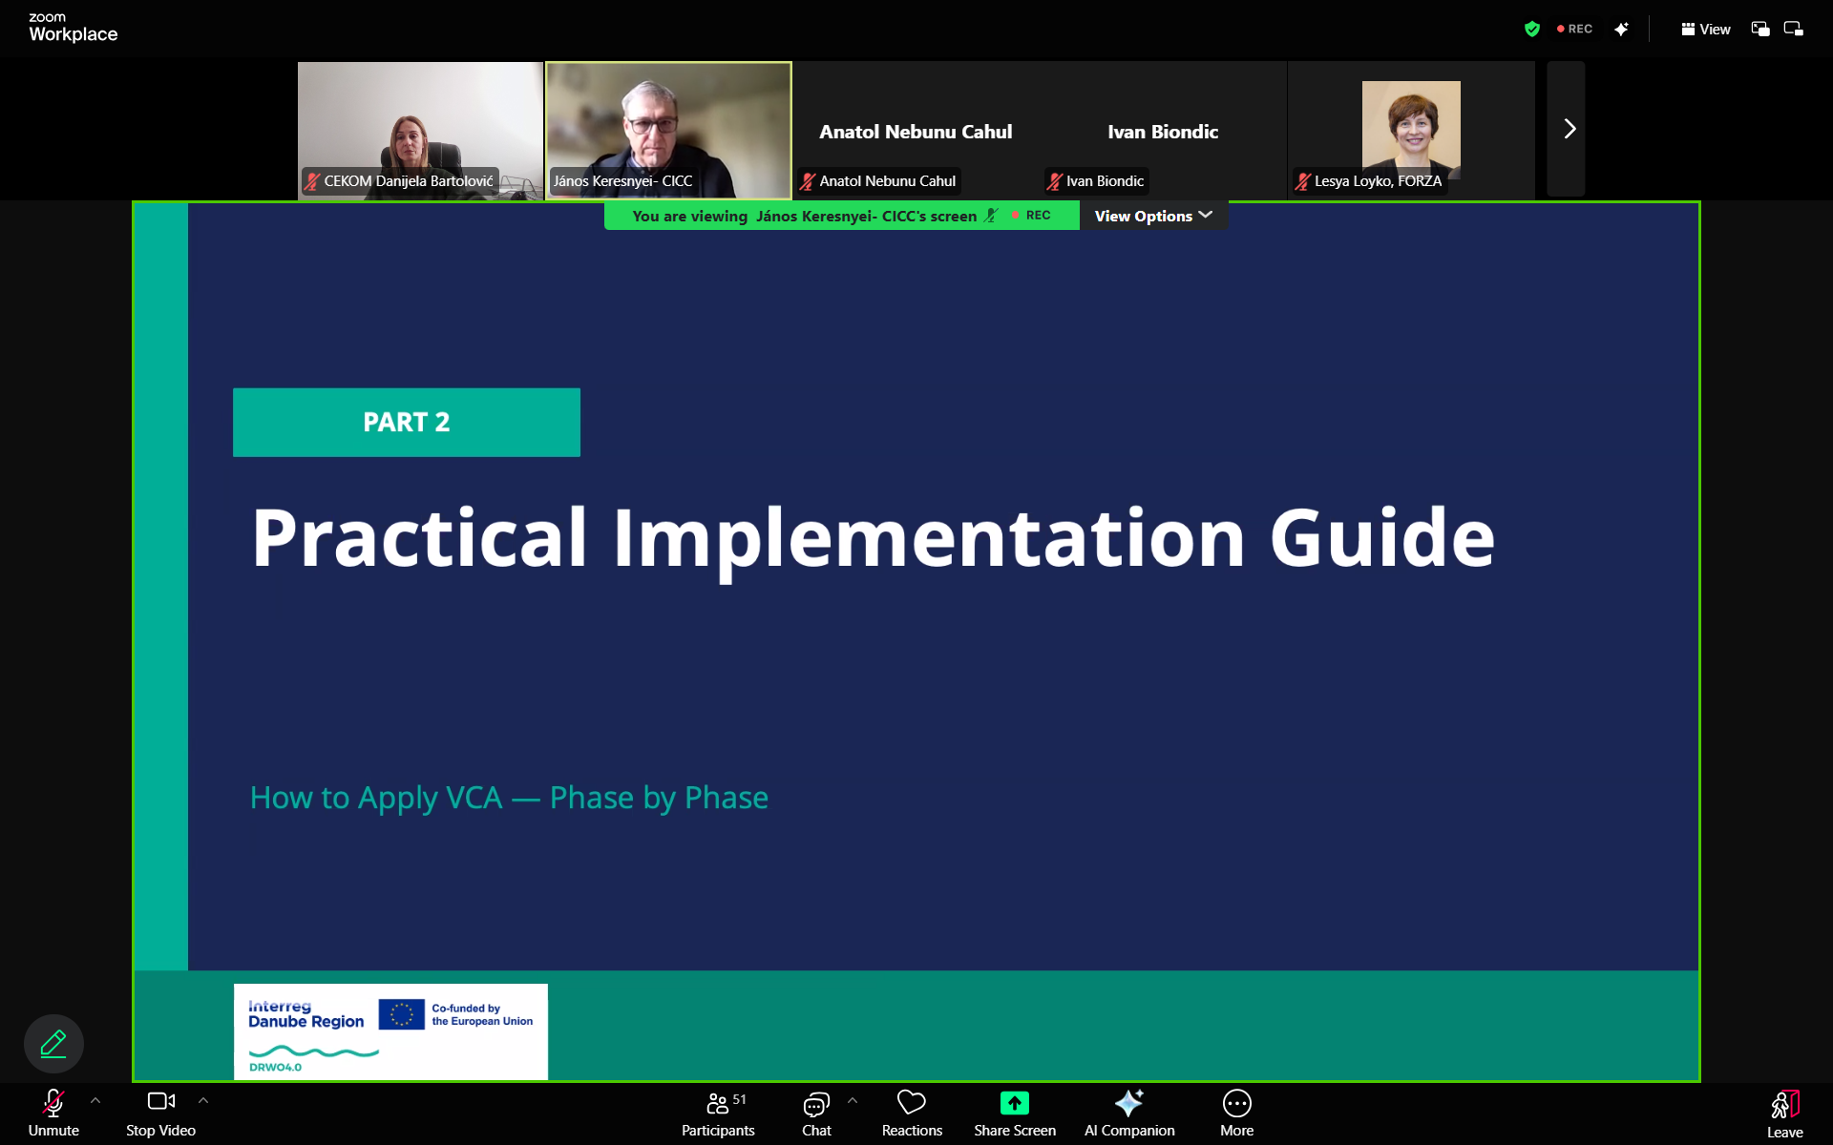This screenshot has height=1145, width=1833.
Task: Unmute the microphone
Action: tap(53, 1113)
